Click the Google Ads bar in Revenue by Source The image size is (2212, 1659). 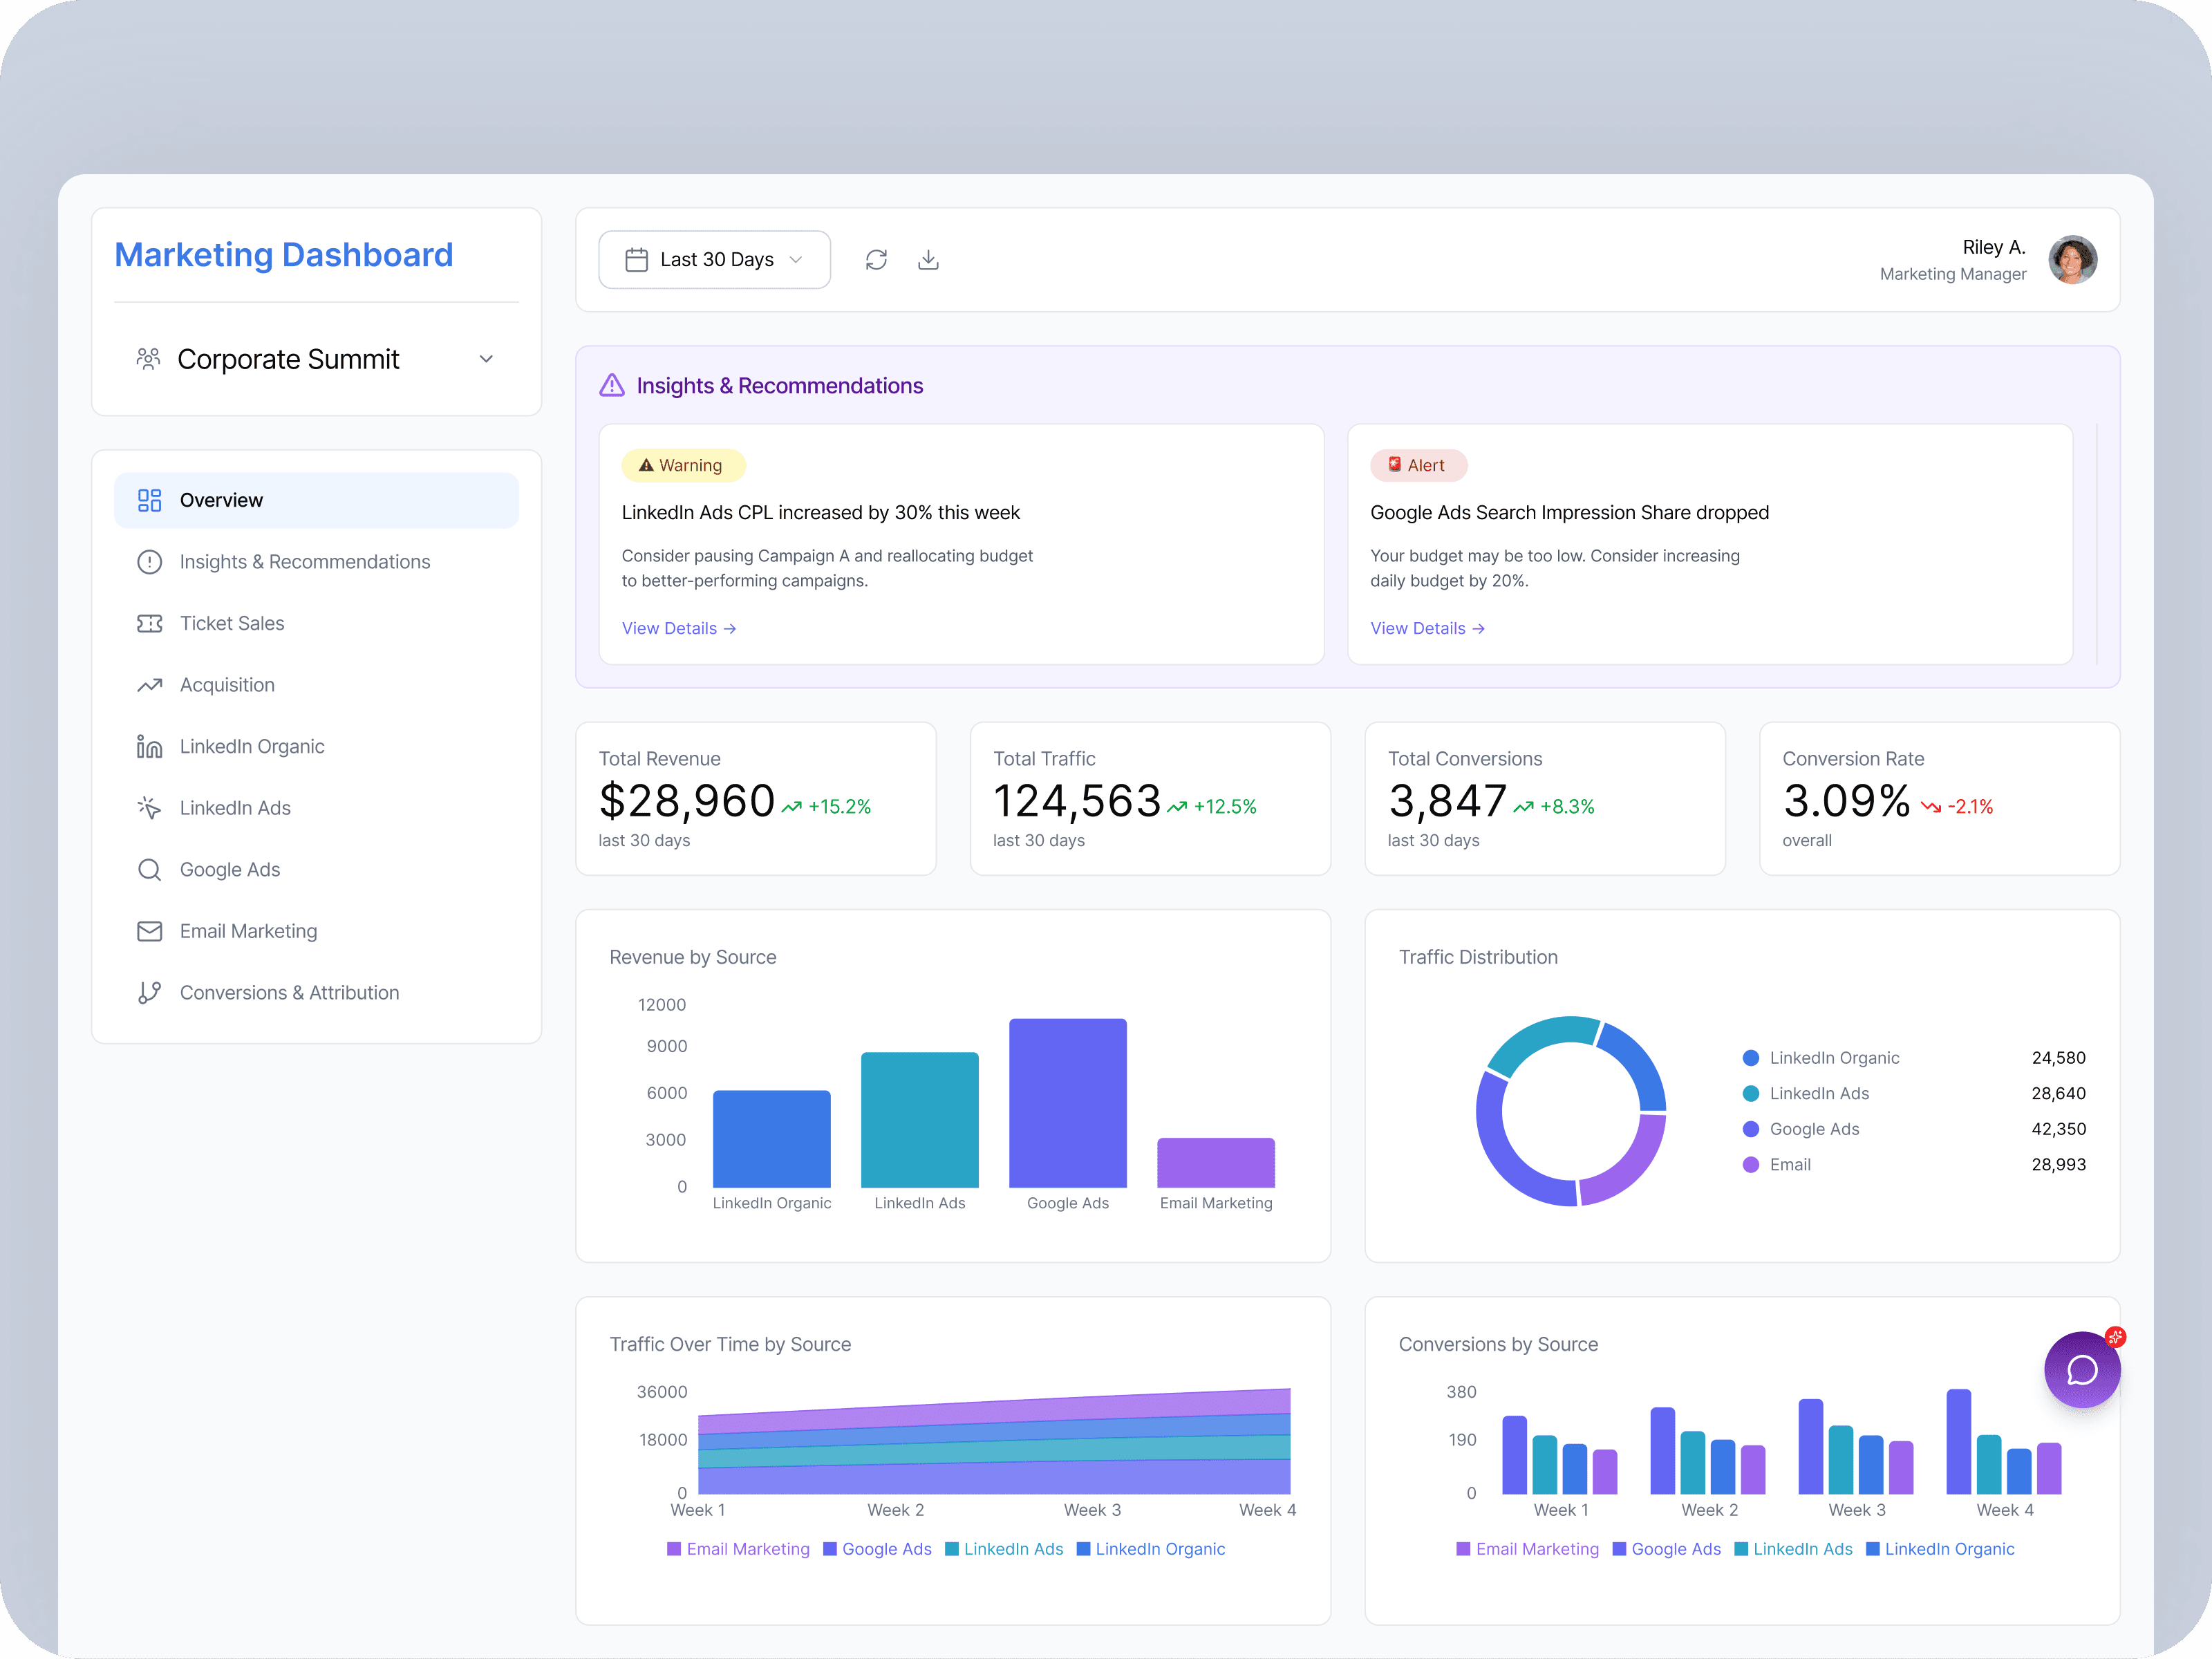point(1067,1103)
